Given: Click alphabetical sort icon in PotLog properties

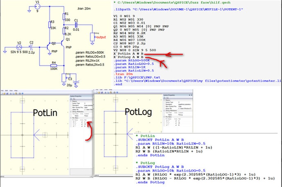Looking at the screenshot, I should (168, 98).
